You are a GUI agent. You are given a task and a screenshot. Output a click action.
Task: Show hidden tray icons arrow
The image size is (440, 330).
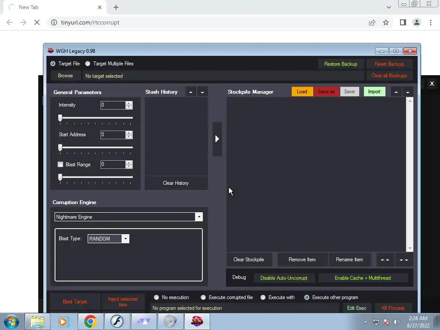click(x=365, y=322)
